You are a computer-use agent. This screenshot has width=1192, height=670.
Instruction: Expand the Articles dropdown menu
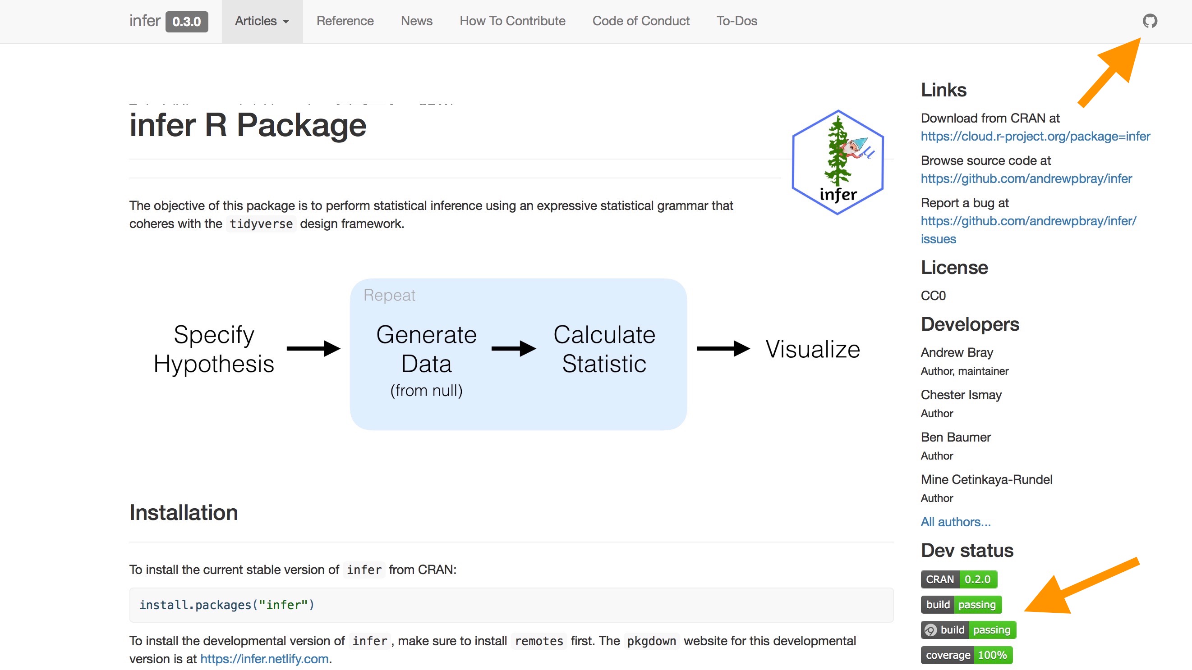[261, 20]
